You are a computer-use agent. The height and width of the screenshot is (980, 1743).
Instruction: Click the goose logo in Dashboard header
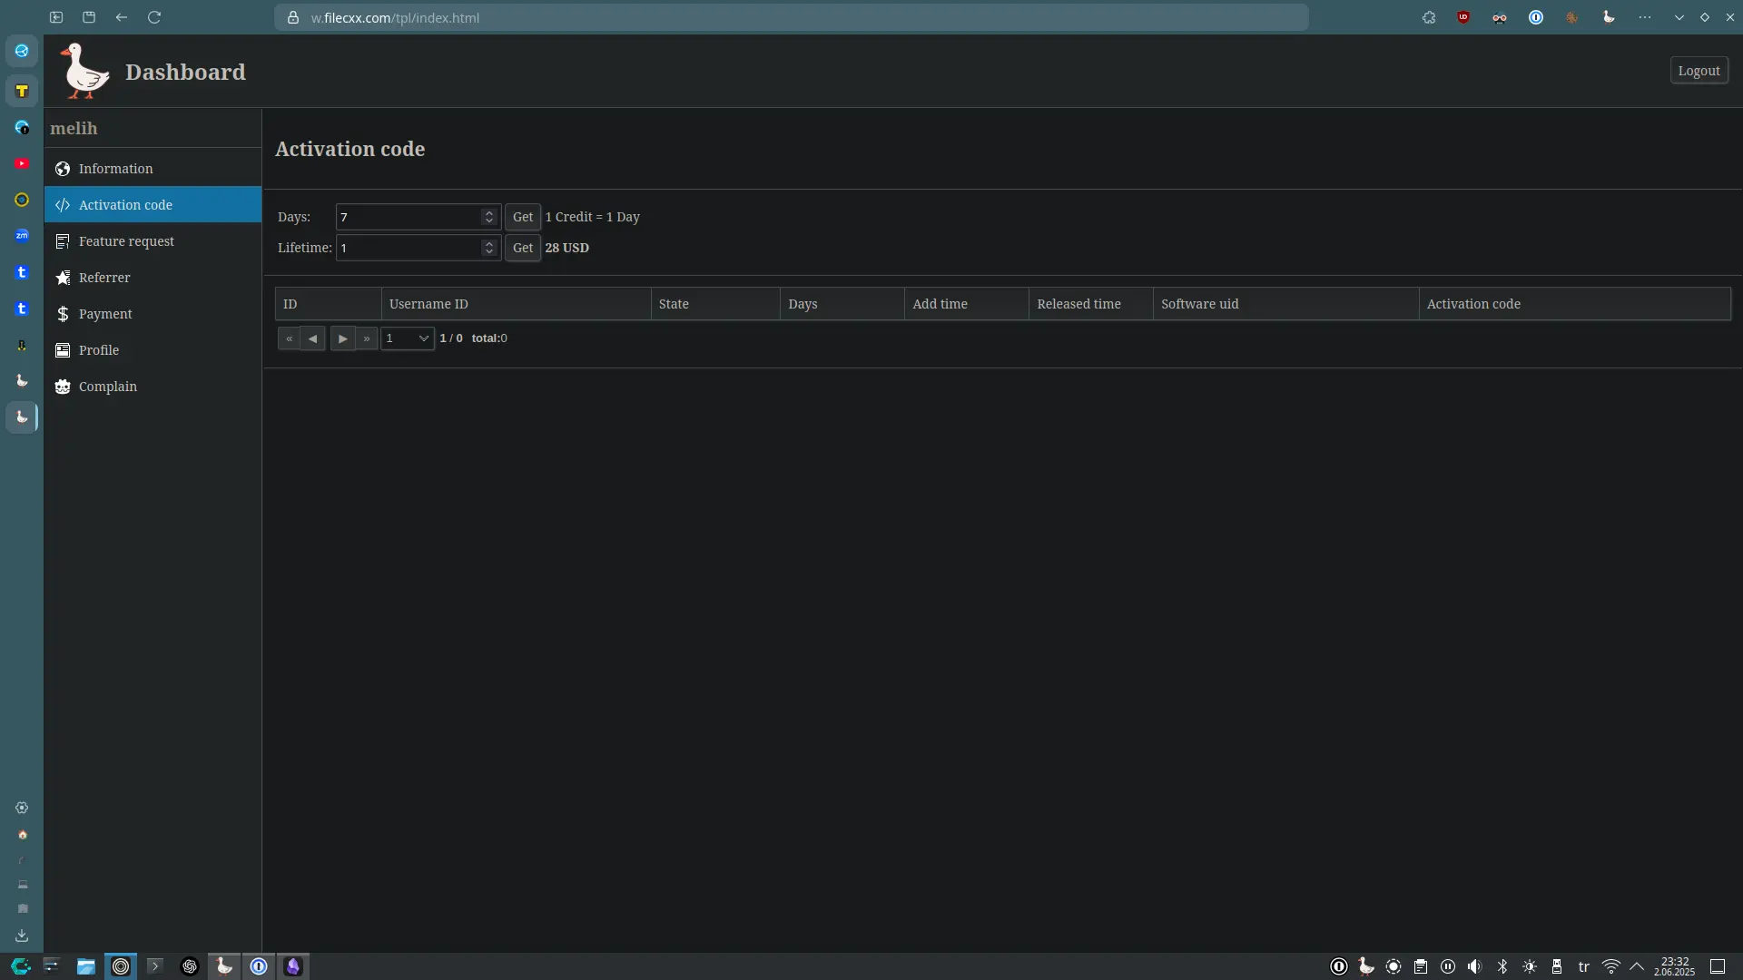tap(84, 71)
